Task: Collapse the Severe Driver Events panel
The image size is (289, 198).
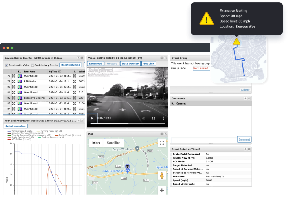Action: tap(78, 58)
